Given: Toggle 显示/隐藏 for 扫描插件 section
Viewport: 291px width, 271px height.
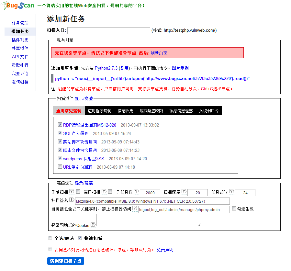Looking at the screenshot, I should click(84, 98).
